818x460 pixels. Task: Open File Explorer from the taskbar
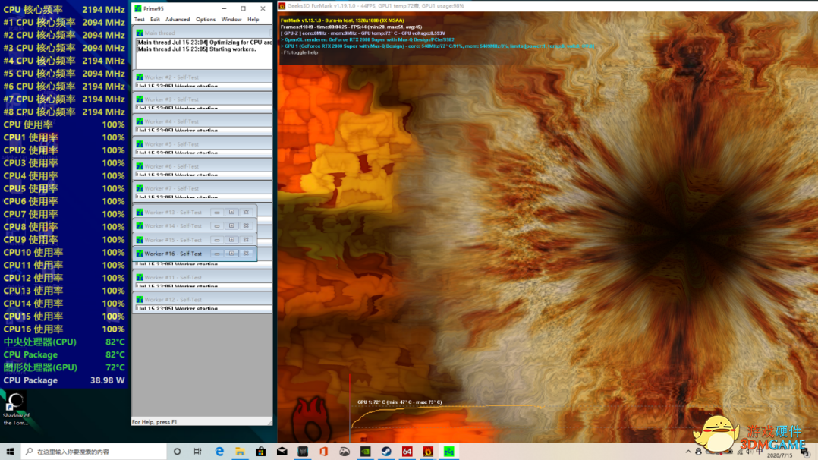240,452
